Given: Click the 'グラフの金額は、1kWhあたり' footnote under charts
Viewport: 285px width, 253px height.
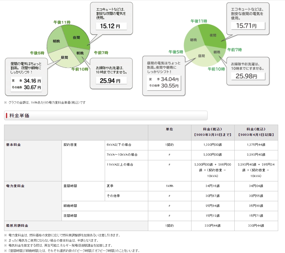Looking at the screenshot, I should [45, 102].
